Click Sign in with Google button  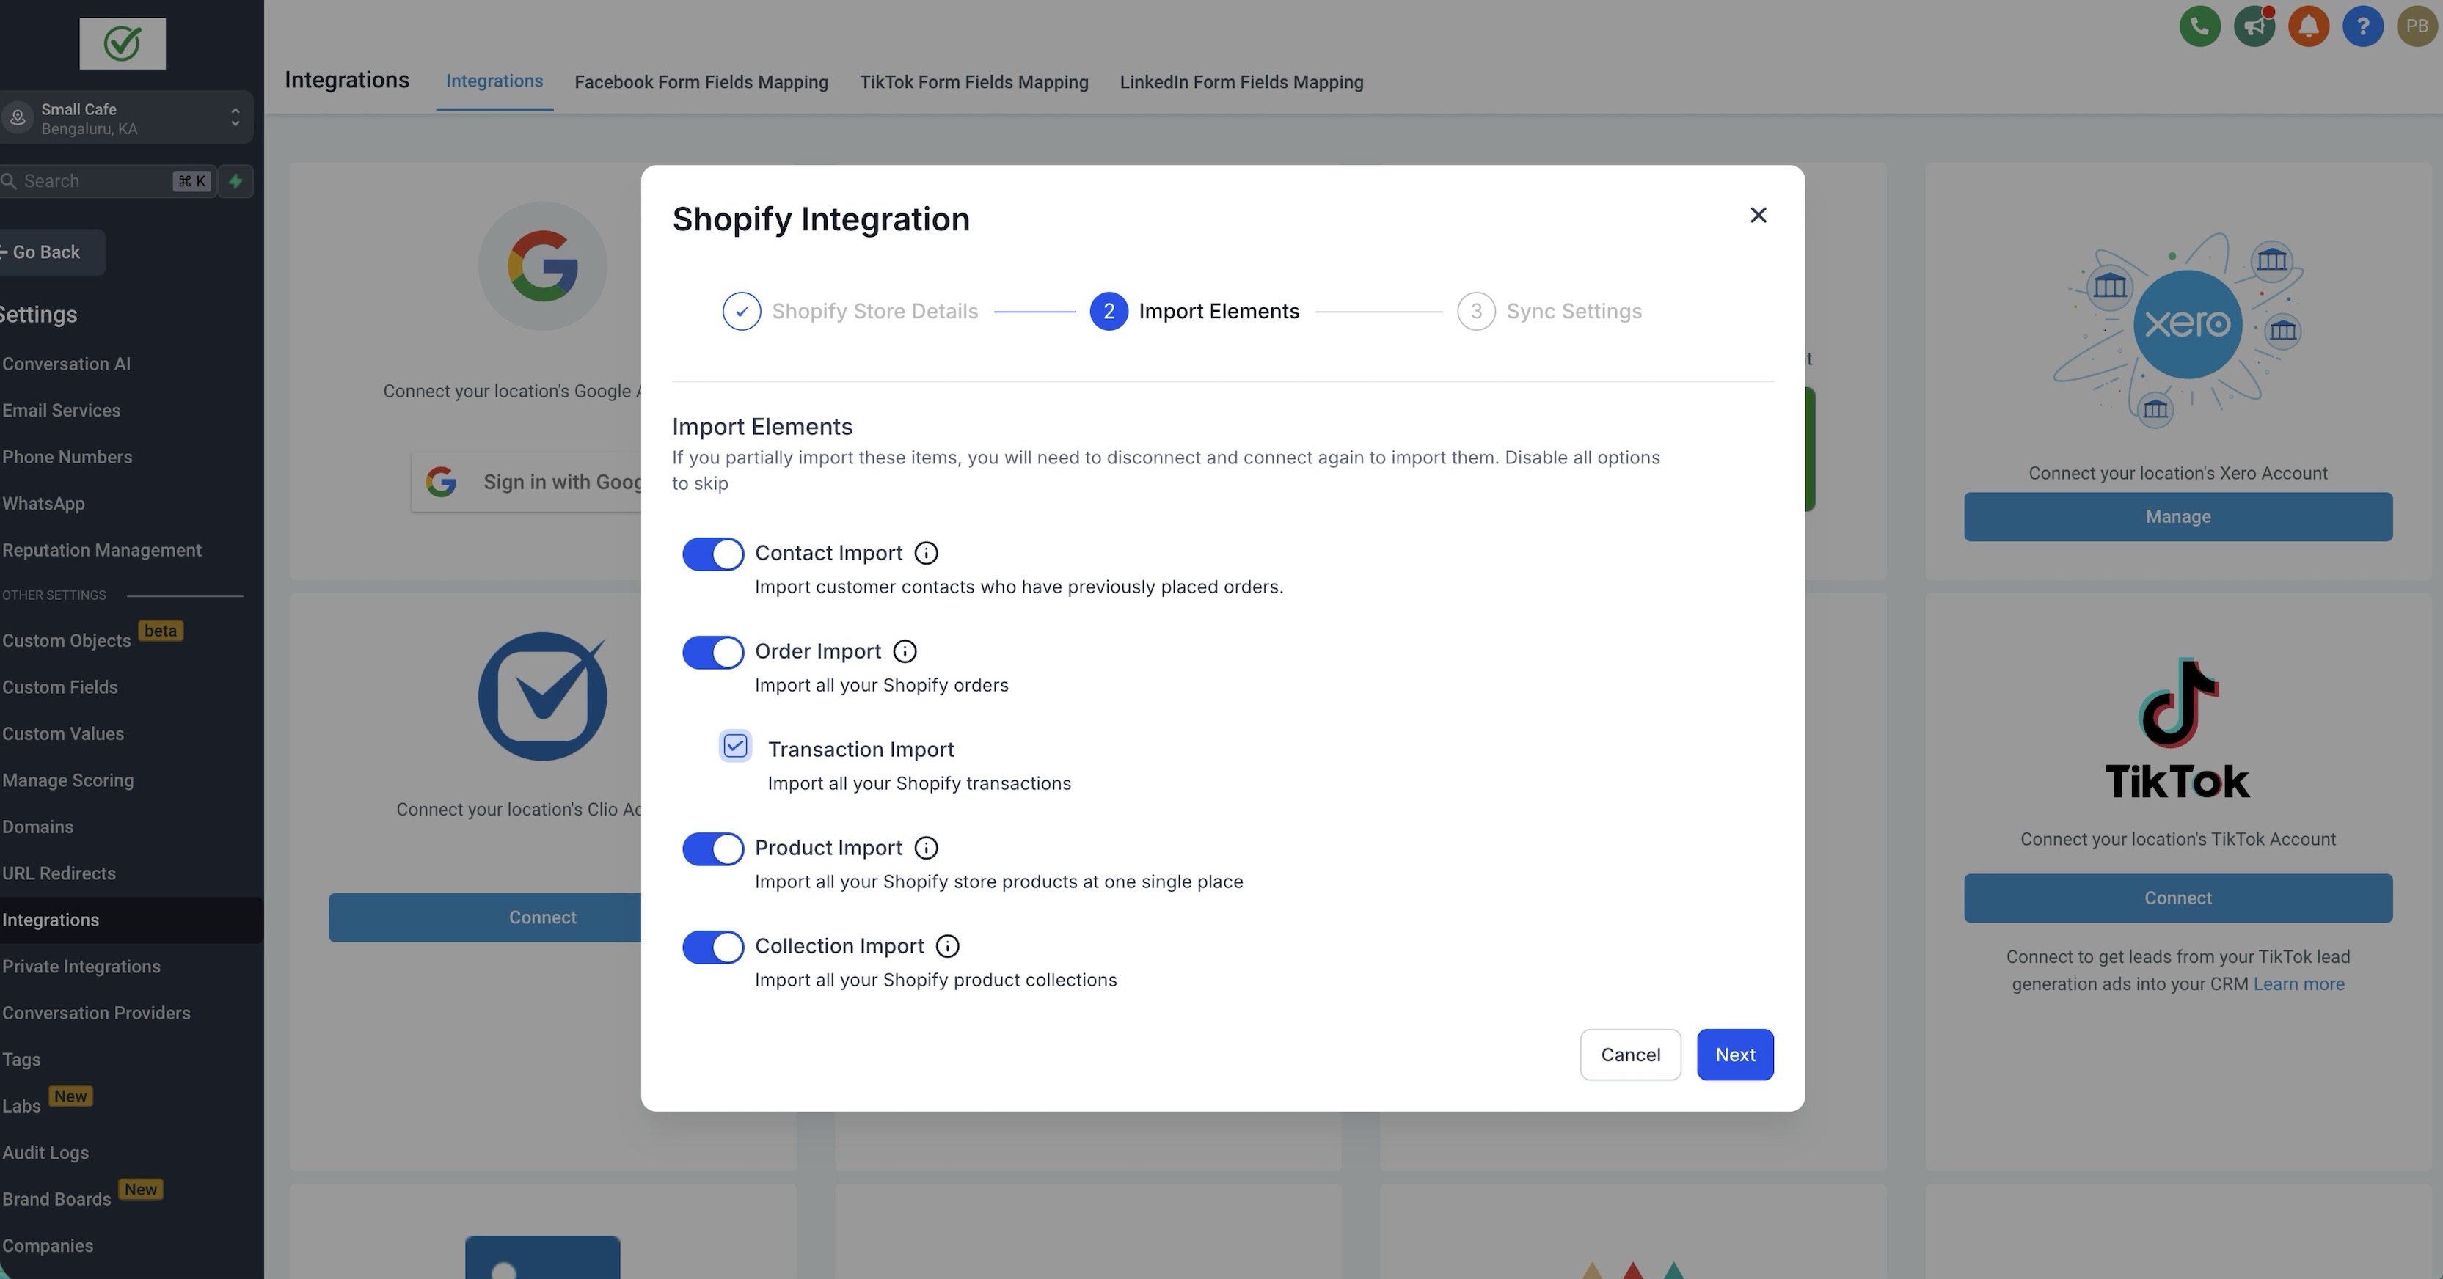pyautogui.click(x=526, y=482)
